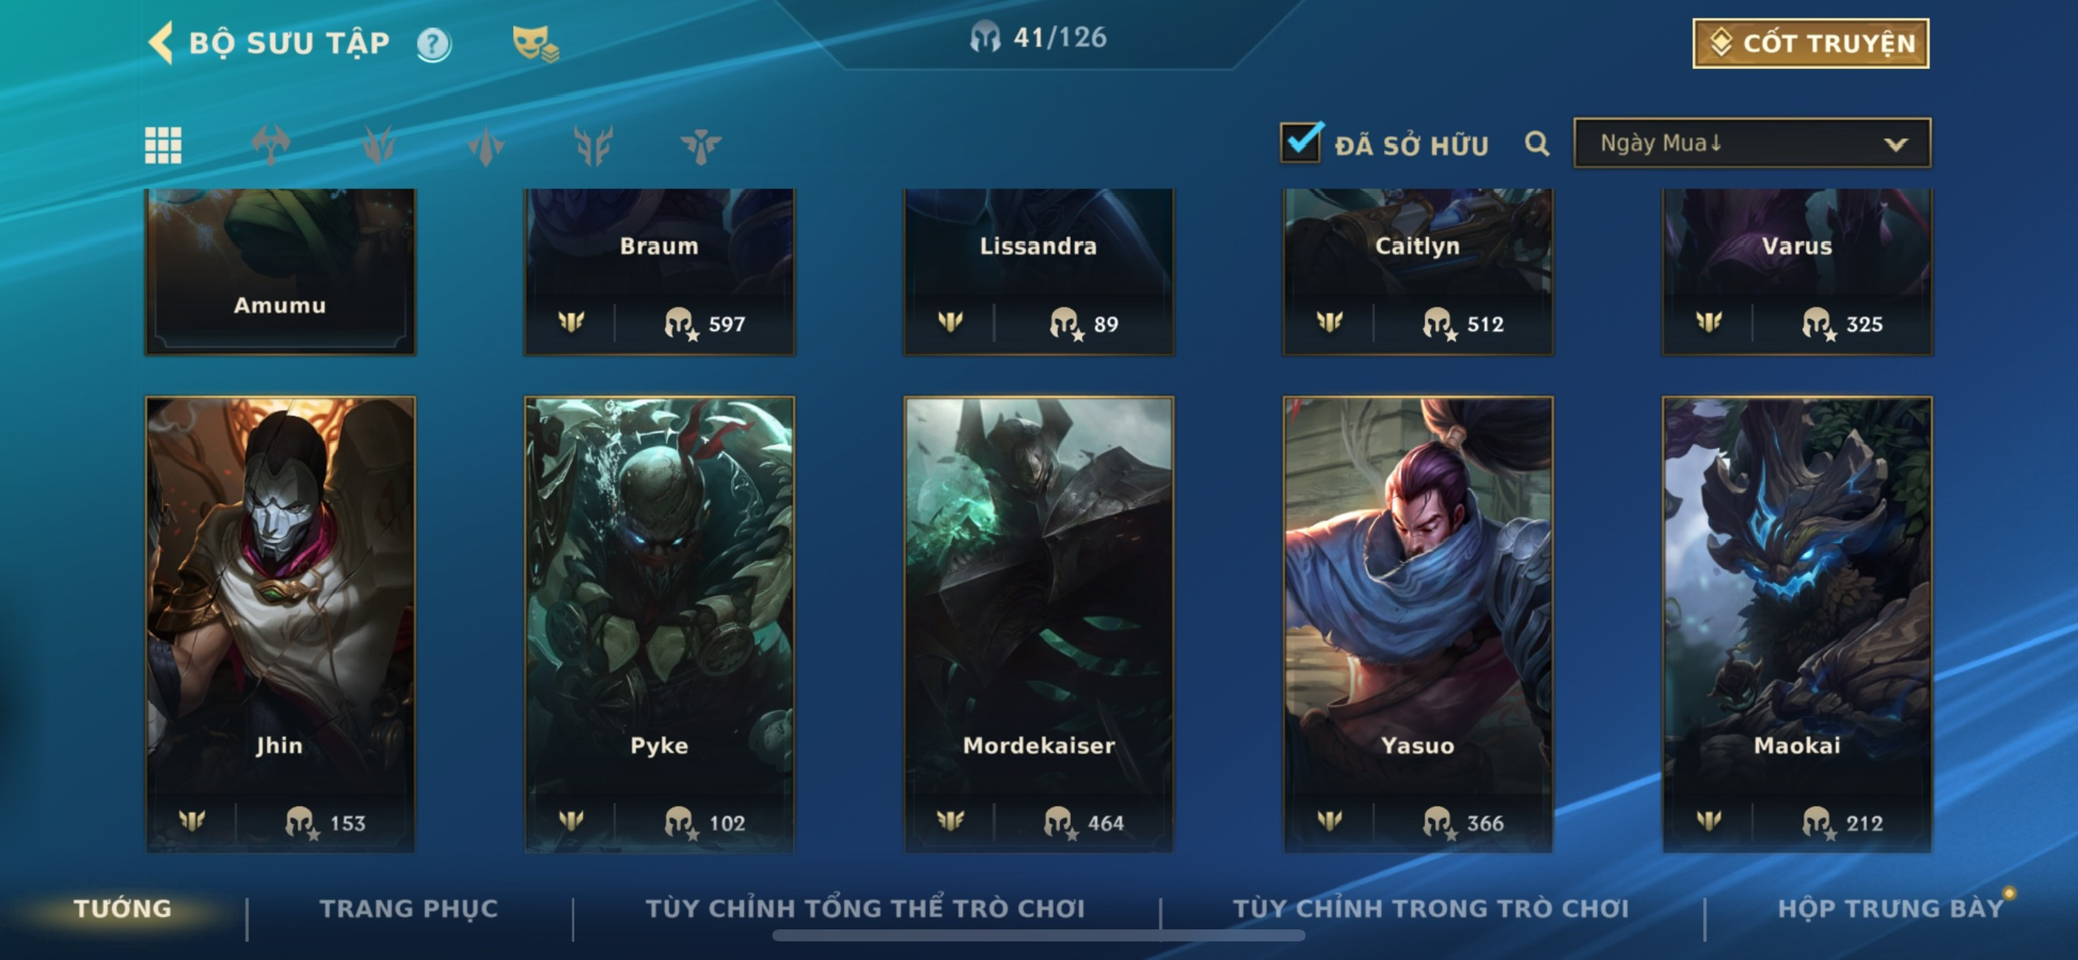Click the Cốt Truyện button

[1811, 43]
